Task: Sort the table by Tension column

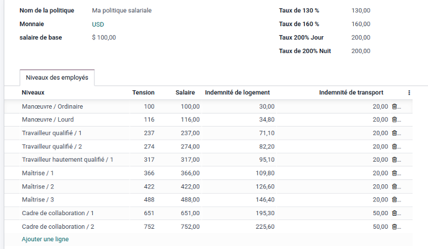Action: pyautogui.click(x=144, y=93)
